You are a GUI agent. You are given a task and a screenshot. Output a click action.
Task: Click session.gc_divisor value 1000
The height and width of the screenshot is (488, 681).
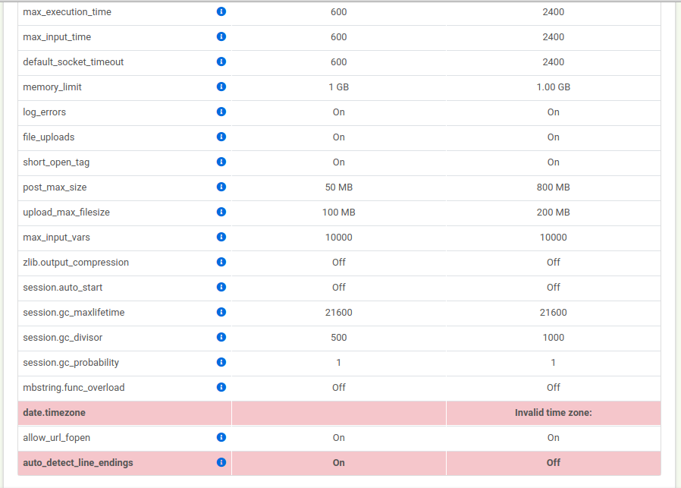tap(554, 337)
